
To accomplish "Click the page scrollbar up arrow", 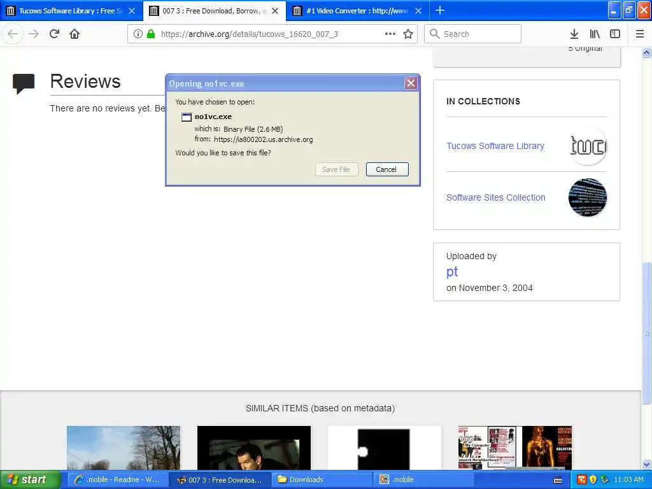I will [647, 52].
